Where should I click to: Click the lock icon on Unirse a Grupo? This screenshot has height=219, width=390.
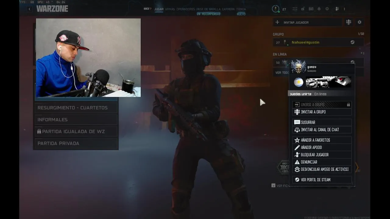(348, 105)
